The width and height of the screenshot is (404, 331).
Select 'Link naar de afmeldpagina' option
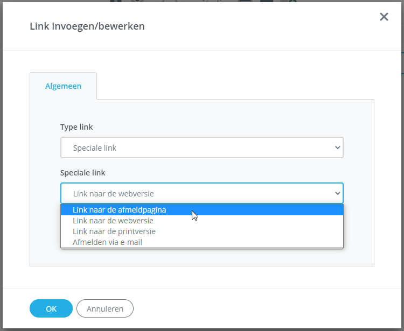(x=120, y=210)
